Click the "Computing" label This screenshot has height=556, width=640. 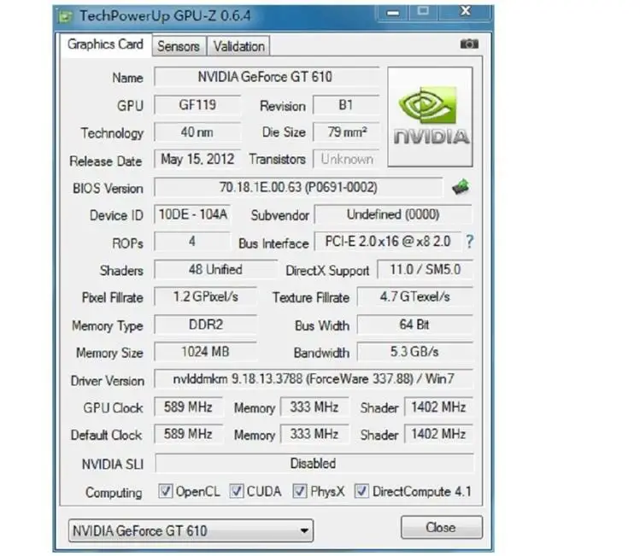point(114,493)
